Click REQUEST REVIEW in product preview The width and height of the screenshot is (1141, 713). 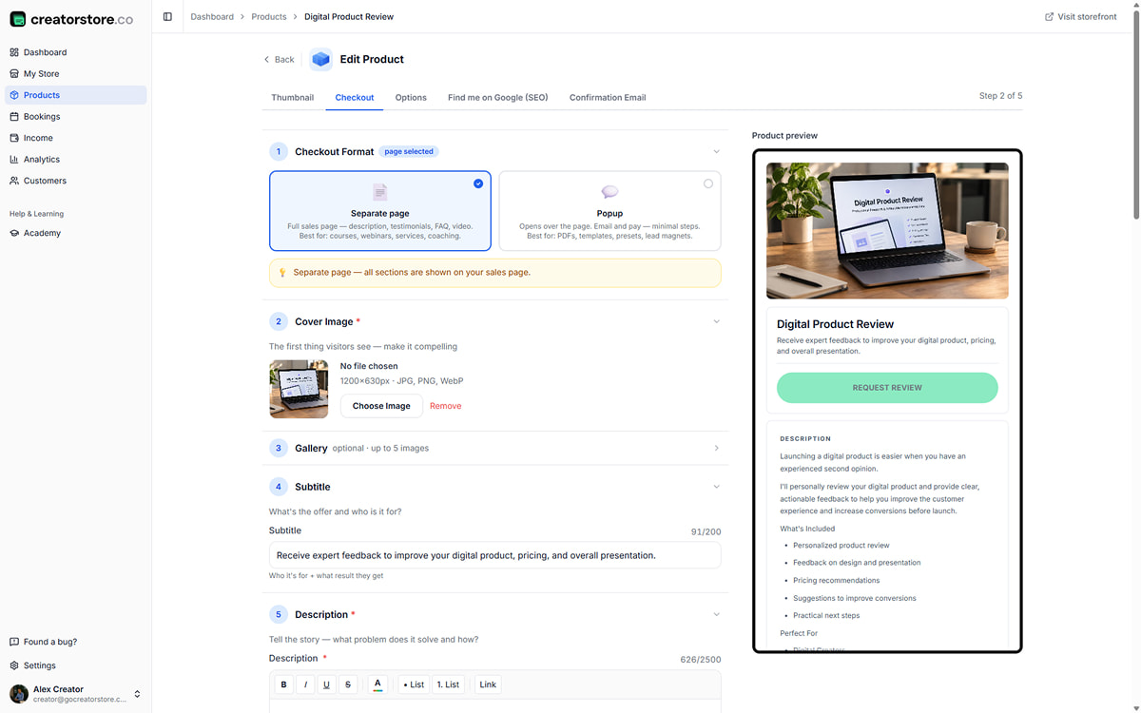pos(887,388)
